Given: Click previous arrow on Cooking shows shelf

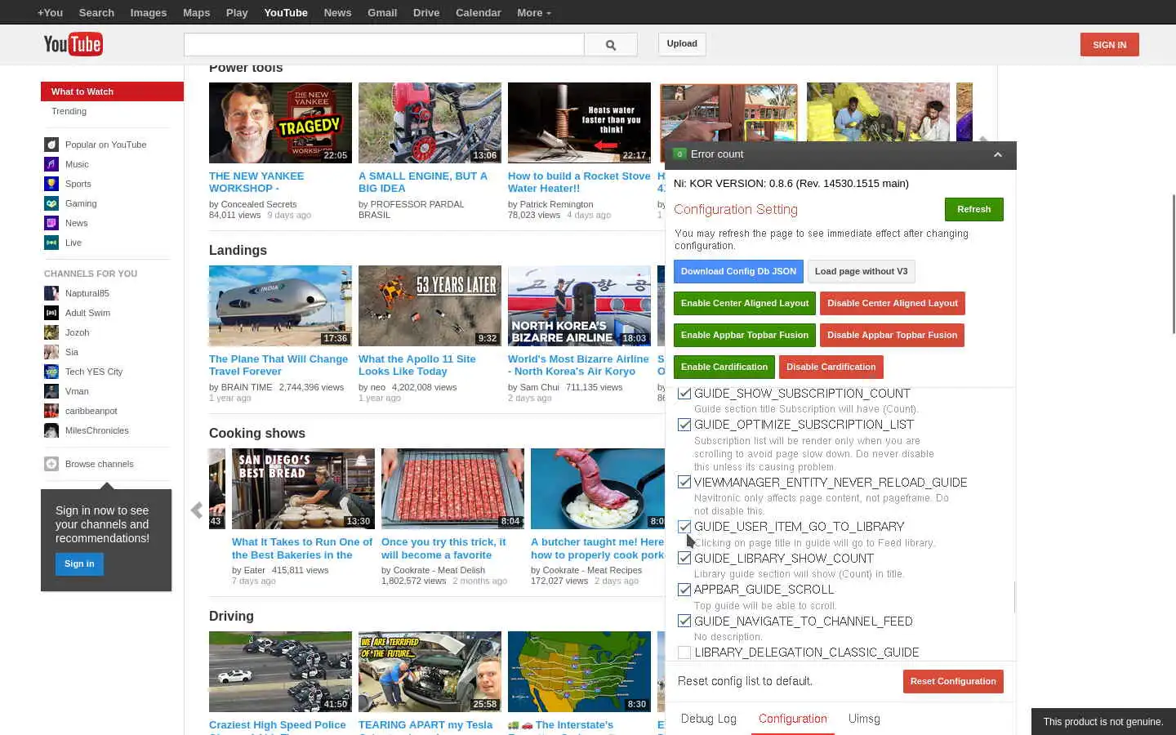Looking at the screenshot, I should pos(196,510).
